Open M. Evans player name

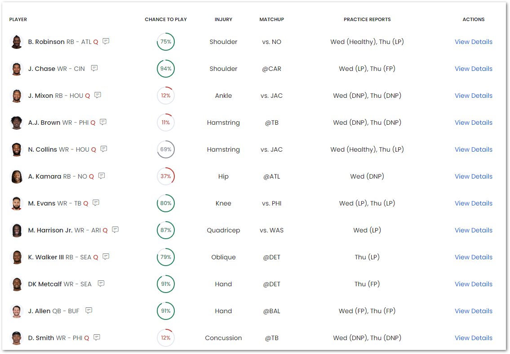point(42,203)
